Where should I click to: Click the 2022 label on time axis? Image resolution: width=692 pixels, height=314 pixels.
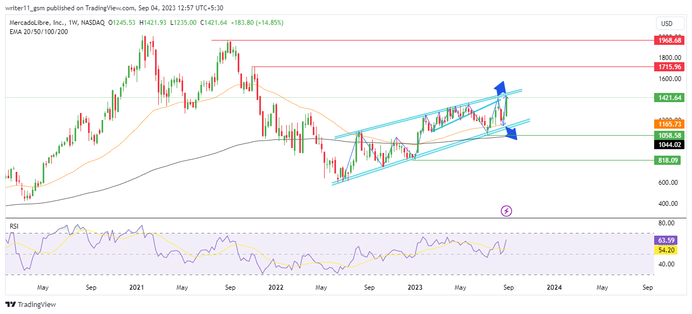coord(276,288)
